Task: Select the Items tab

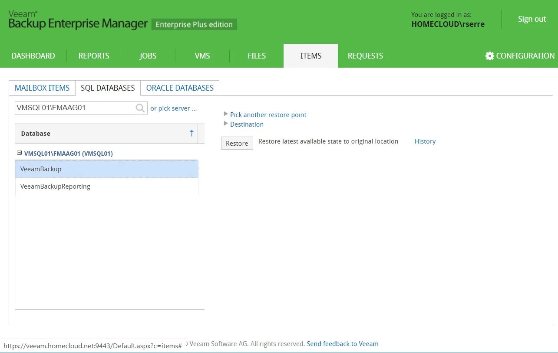Action: [x=311, y=56]
